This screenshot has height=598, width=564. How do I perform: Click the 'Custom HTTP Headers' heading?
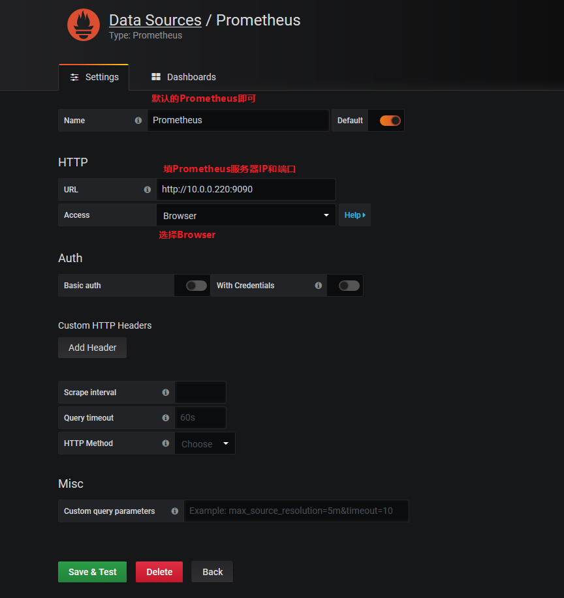104,325
